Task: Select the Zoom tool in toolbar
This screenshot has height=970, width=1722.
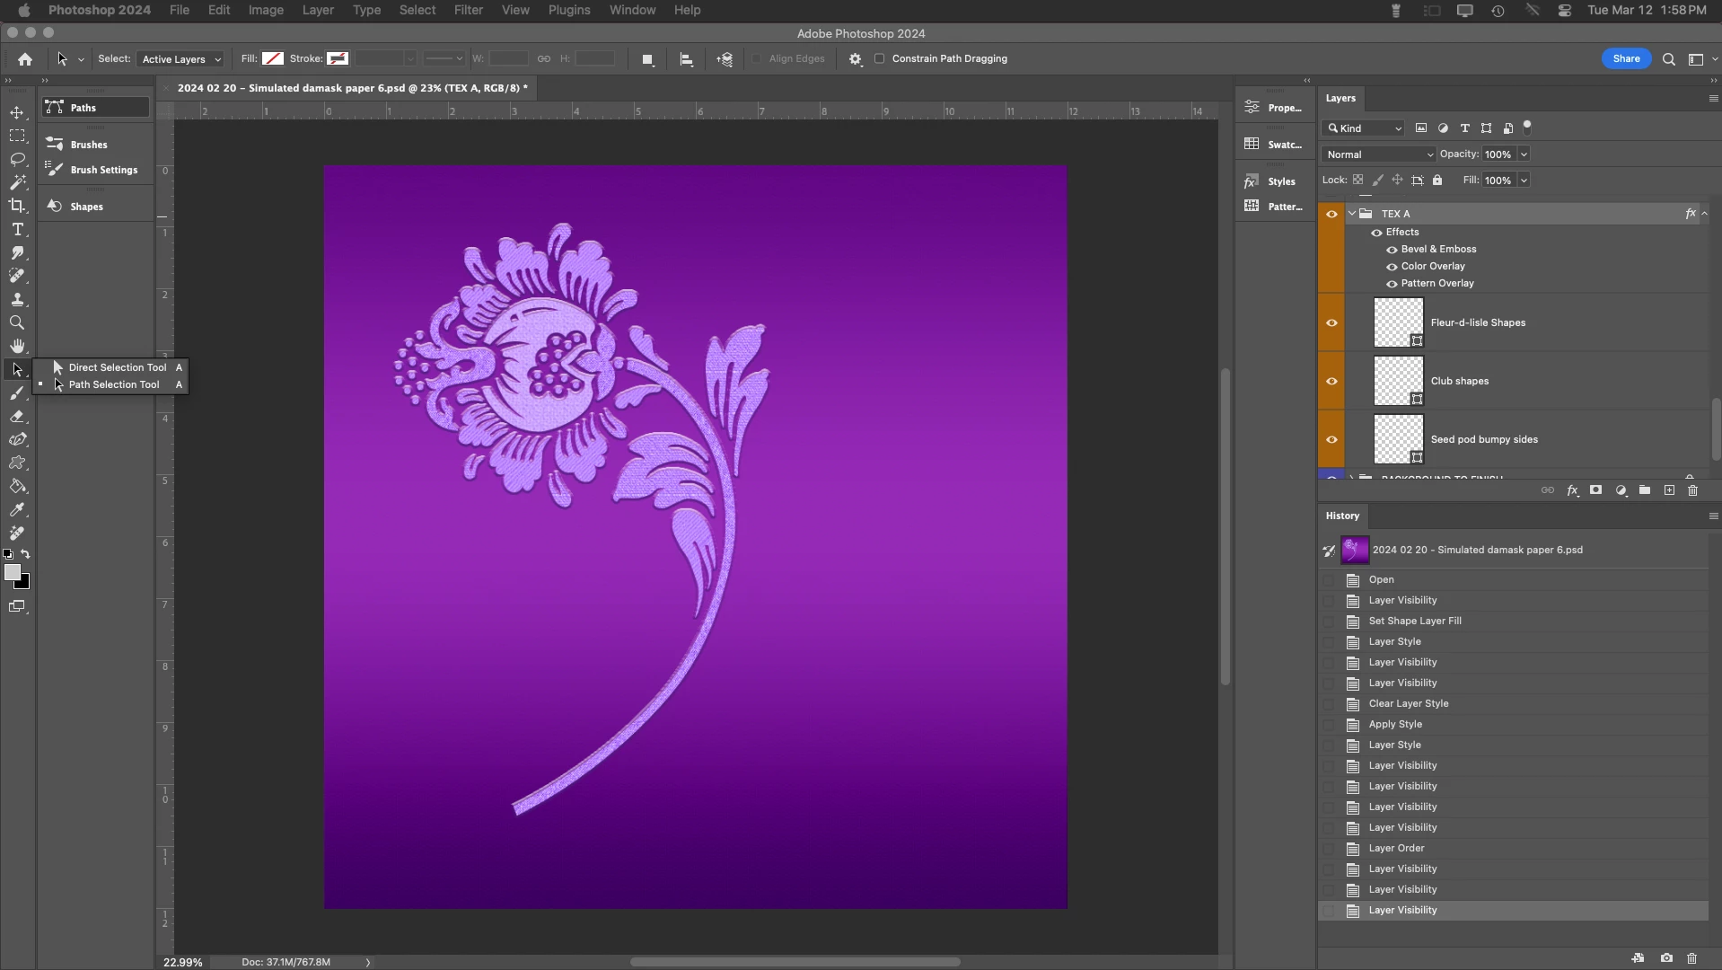Action: [17, 322]
